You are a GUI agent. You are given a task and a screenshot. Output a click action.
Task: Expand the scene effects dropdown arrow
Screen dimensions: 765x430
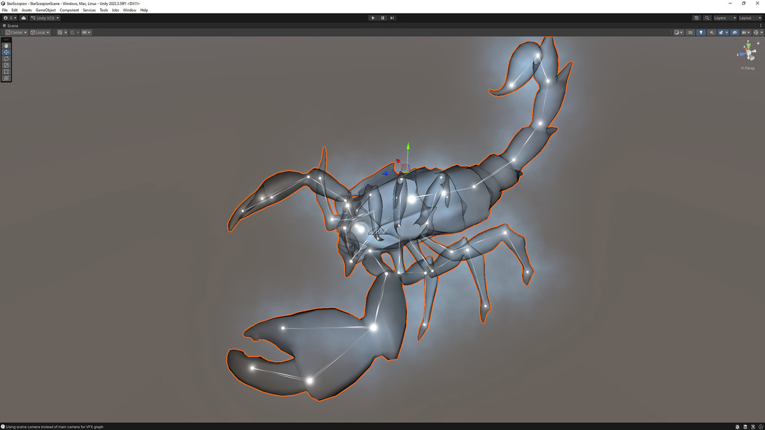[x=727, y=32]
